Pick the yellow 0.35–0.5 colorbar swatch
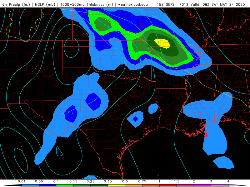 click(x=116, y=185)
